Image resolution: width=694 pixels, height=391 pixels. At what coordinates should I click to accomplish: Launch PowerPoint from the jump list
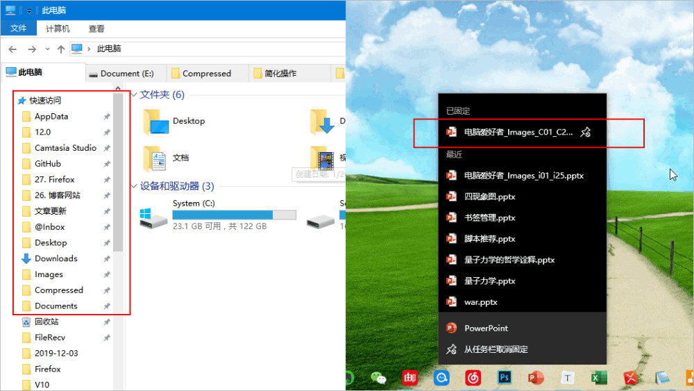point(523,328)
